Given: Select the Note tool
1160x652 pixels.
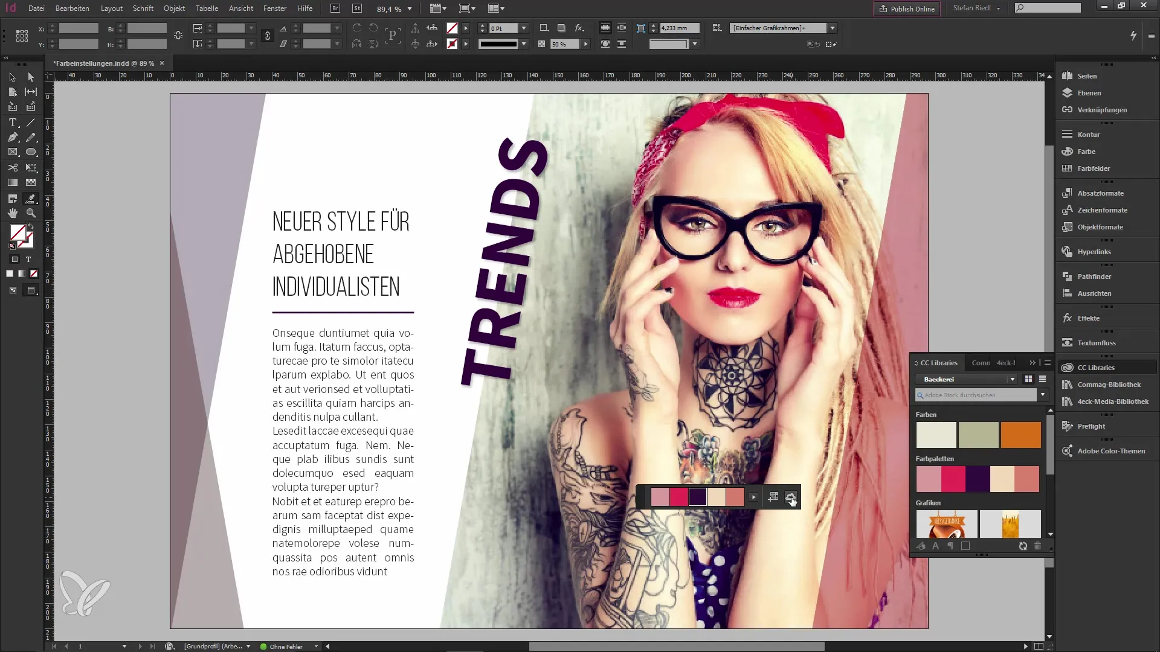Looking at the screenshot, I should pyautogui.click(x=12, y=199).
